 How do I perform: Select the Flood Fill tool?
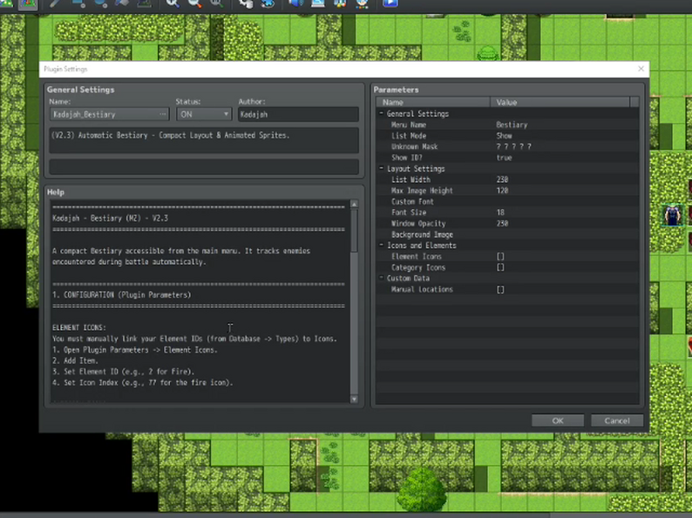click(x=123, y=3)
